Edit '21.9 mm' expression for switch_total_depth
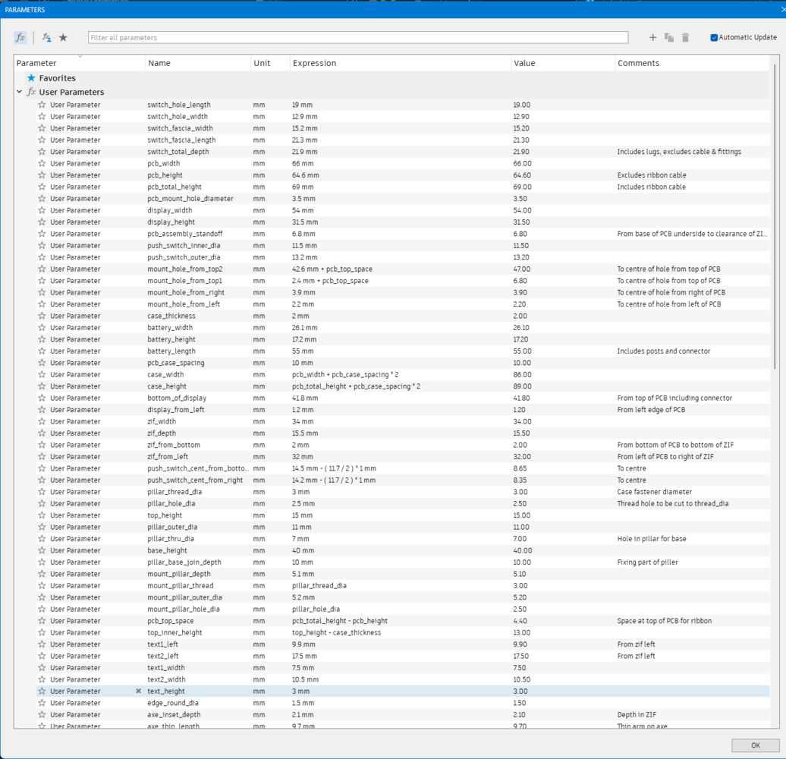 (305, 152)
